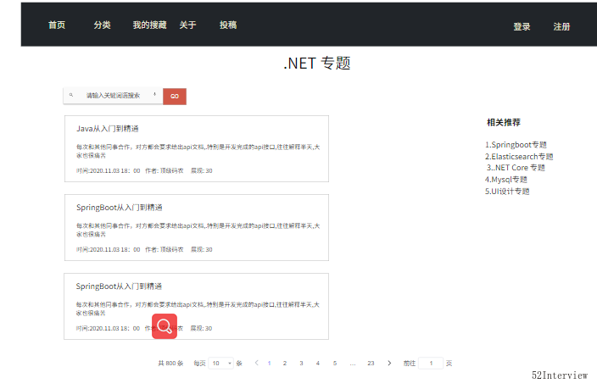Open the 分类 navigation item
This screenshot has width=597, height=389.
[x=102, y=25]
